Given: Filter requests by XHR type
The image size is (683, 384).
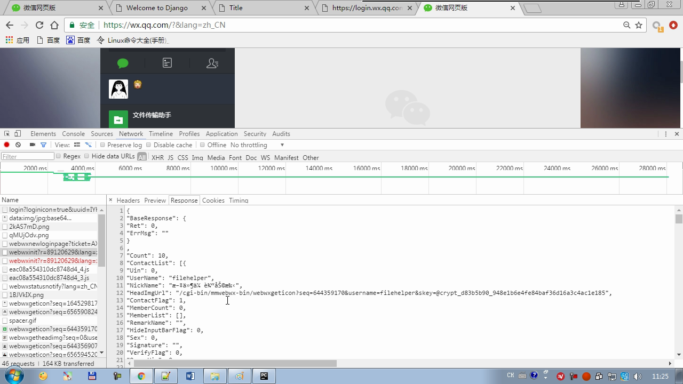Looking at the screenshot, I should 157,158.
